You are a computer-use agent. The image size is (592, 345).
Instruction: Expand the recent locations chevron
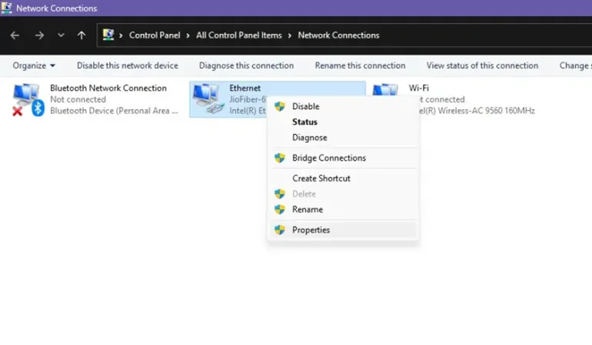tap(61, 35)
